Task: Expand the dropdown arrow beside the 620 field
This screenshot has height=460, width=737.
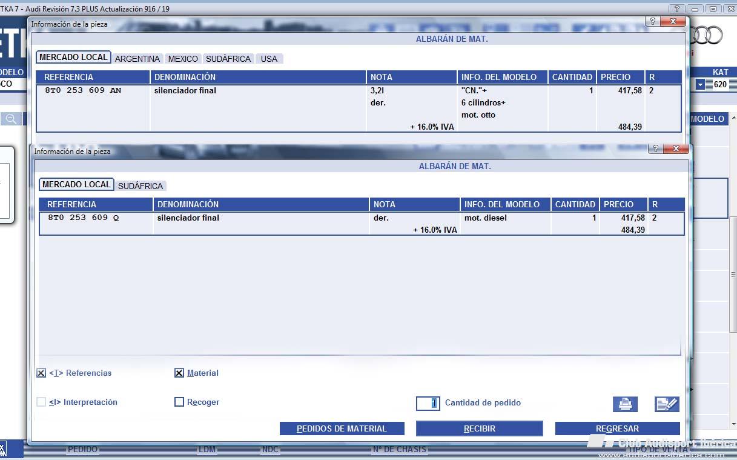Action: [700, 85]
